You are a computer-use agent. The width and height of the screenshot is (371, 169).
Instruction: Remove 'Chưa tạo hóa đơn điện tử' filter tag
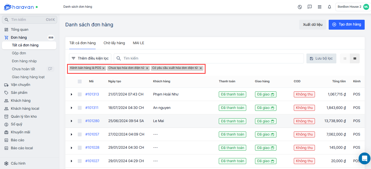147,68
